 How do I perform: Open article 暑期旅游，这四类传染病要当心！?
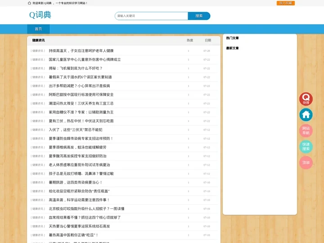point(76,182)
